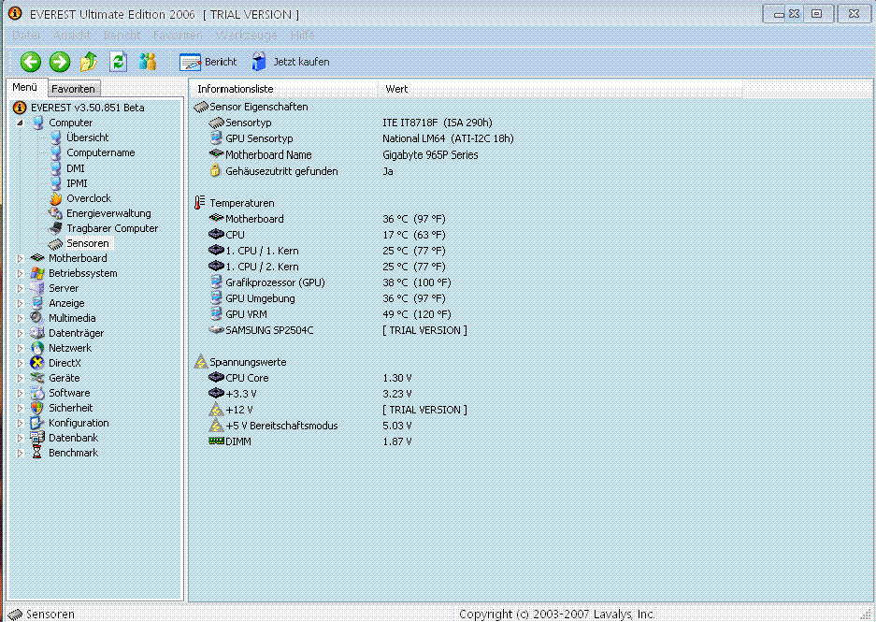Open the Favoriten menu in menu bar
876x622 pixels.
[x=178, y=36]
